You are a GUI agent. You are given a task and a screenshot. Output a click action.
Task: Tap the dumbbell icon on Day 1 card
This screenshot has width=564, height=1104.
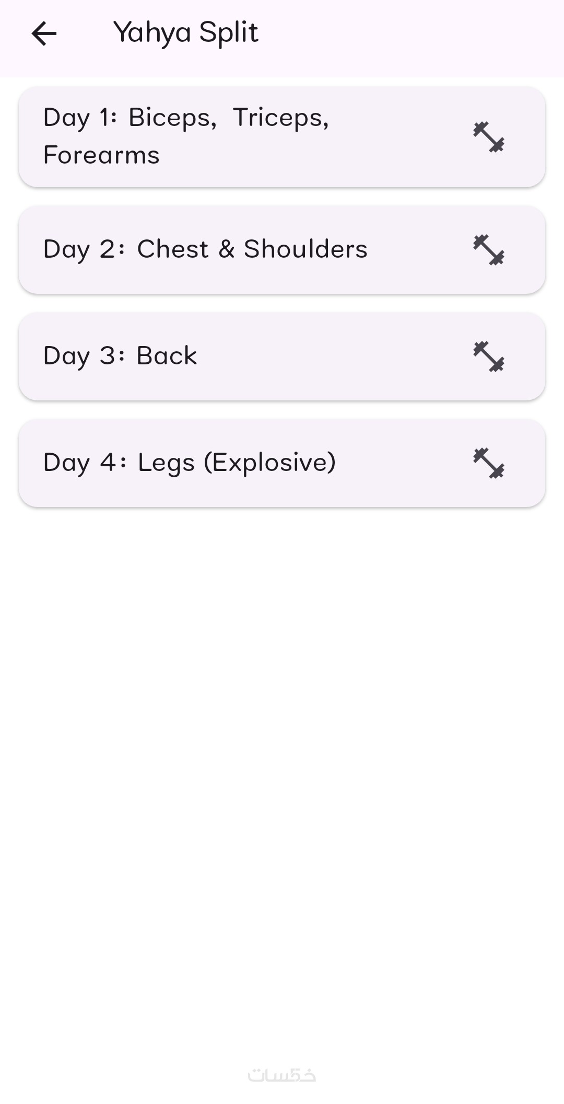click(x=489, y=137)
